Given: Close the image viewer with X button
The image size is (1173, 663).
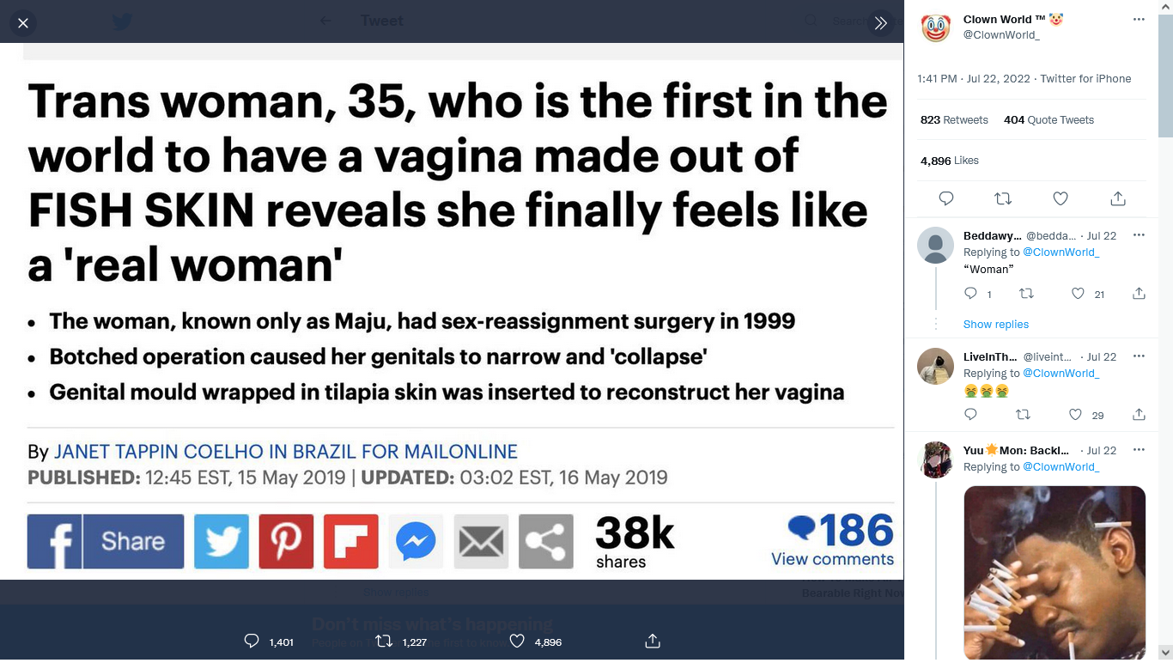Looking at the screenshot, I should pos(23,23).
